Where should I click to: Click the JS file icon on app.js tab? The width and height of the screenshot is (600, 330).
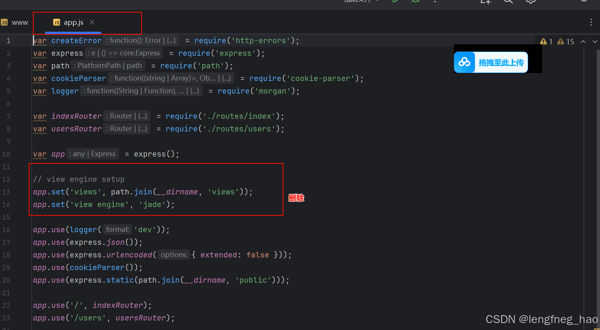coord(57,23)
